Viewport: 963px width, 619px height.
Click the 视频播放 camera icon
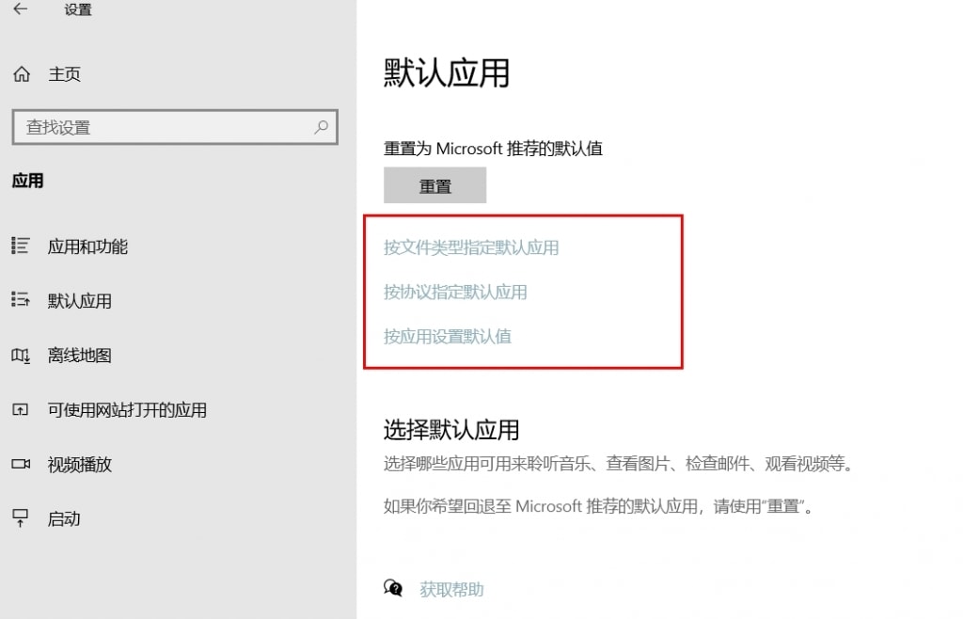pyautogui.click(x=20, y=464)
